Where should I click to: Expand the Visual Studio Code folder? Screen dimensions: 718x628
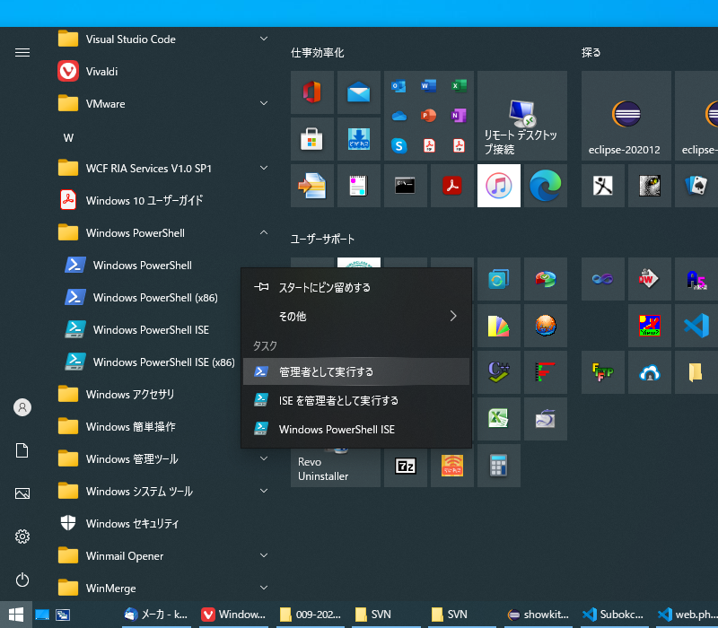click(264, 39)
